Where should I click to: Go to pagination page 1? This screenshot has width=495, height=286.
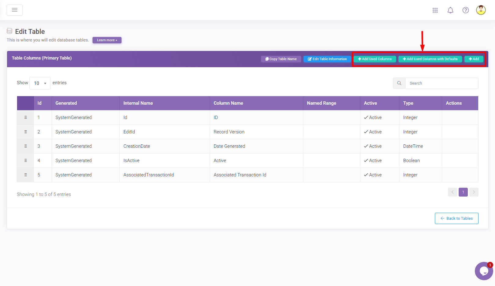[x=463, y=192]
